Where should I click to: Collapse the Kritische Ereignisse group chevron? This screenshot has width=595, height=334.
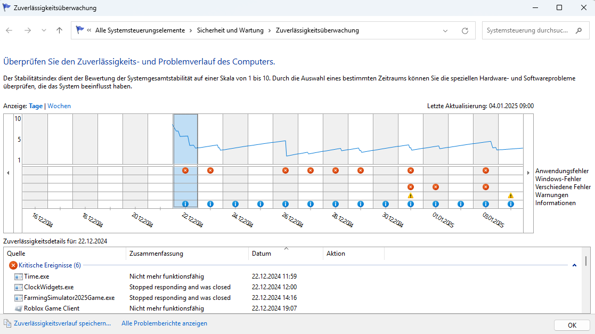(575, 265)
